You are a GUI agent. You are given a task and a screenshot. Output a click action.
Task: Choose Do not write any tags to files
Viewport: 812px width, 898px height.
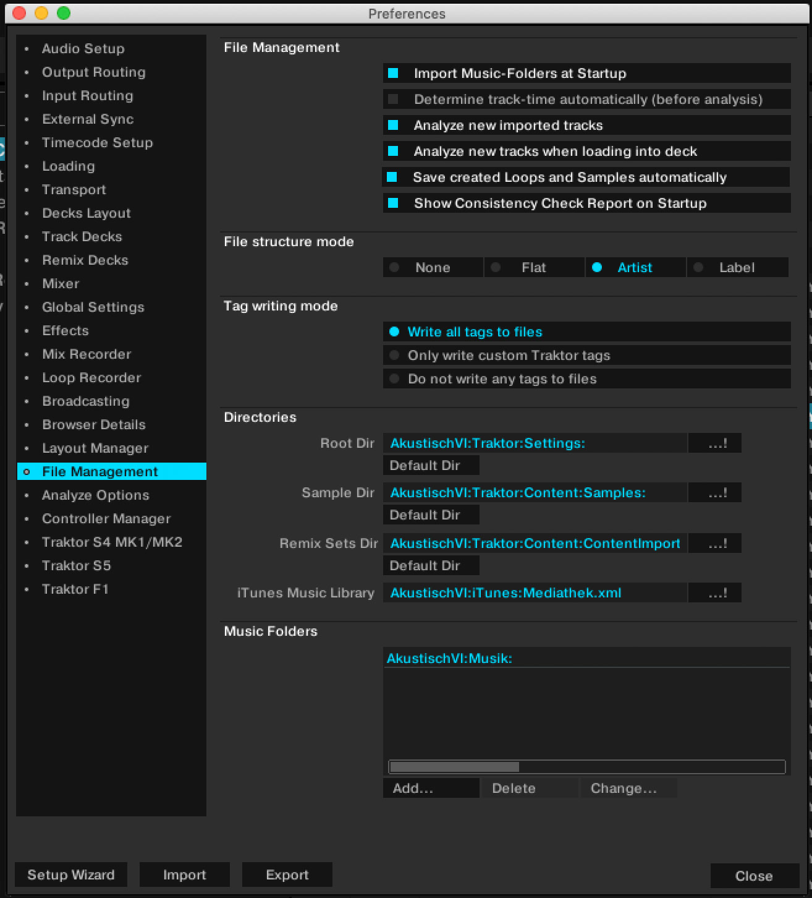[x=587, y=379]
